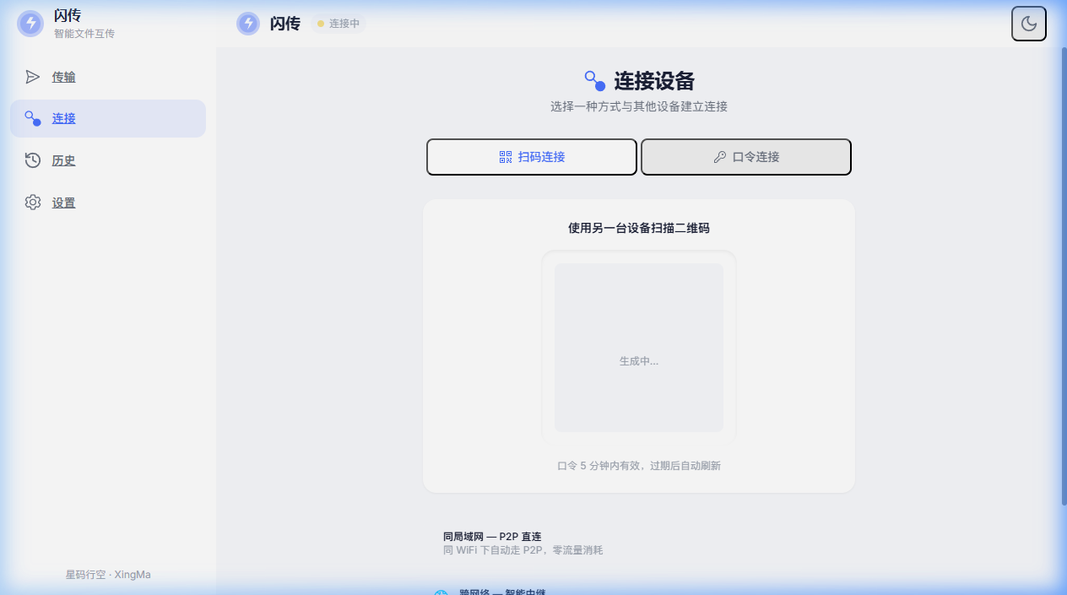This screenshot has width=1067, height=595.
Task: Click the 同局域网 — P2P 直连 text
Action: pos(492,536)
